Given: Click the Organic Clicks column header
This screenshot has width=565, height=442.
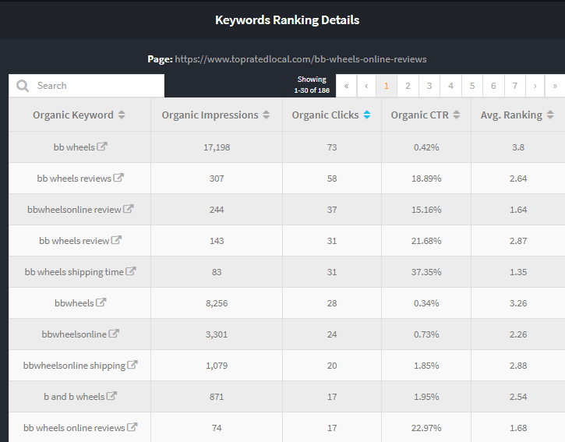Looking at the screenshot, I should tap(331, 115).
